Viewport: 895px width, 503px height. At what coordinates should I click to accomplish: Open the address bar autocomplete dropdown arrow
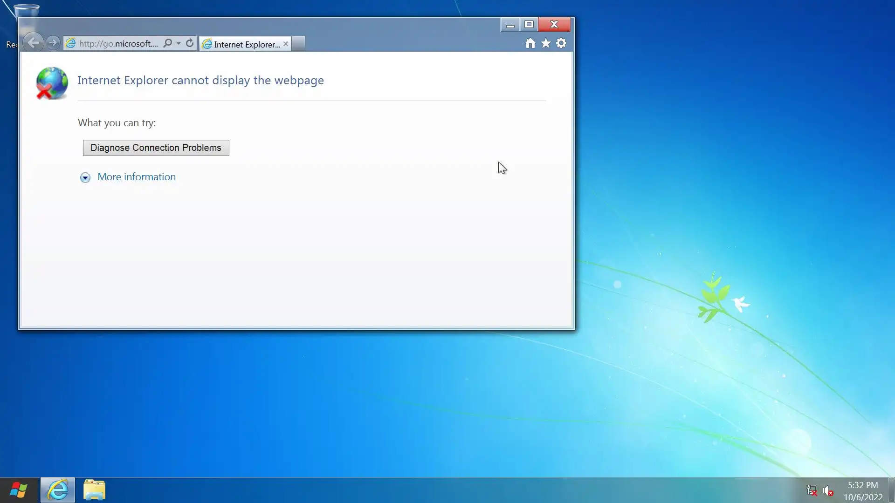click(x=179, y=43)
